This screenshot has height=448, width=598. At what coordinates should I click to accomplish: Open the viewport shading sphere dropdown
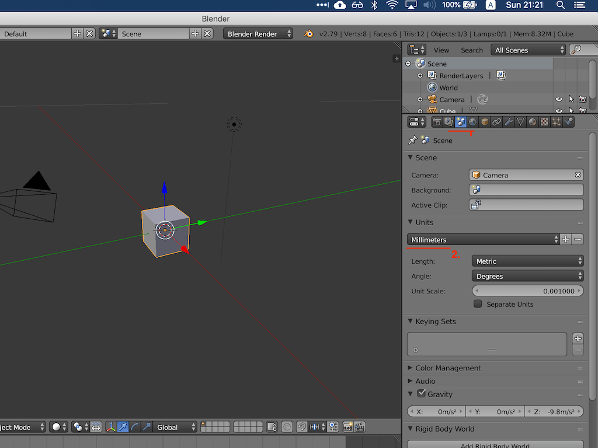click(59, 427)
